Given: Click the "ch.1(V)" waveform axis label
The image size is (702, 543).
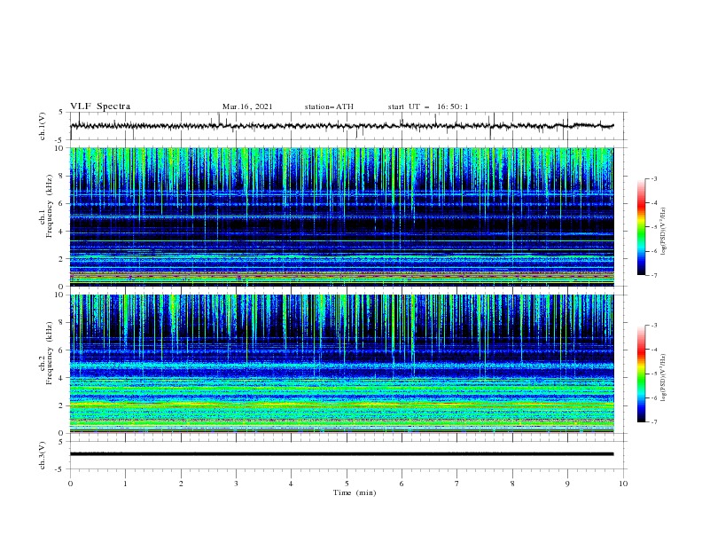Looking at the screenshot, I should (x=43, y=126).
